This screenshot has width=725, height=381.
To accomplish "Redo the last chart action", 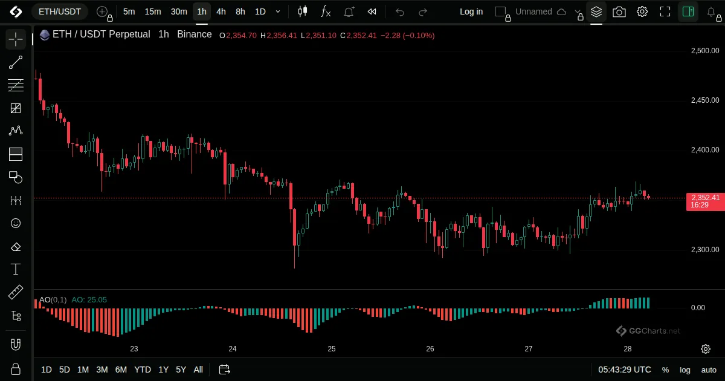I will coord(423,11).
